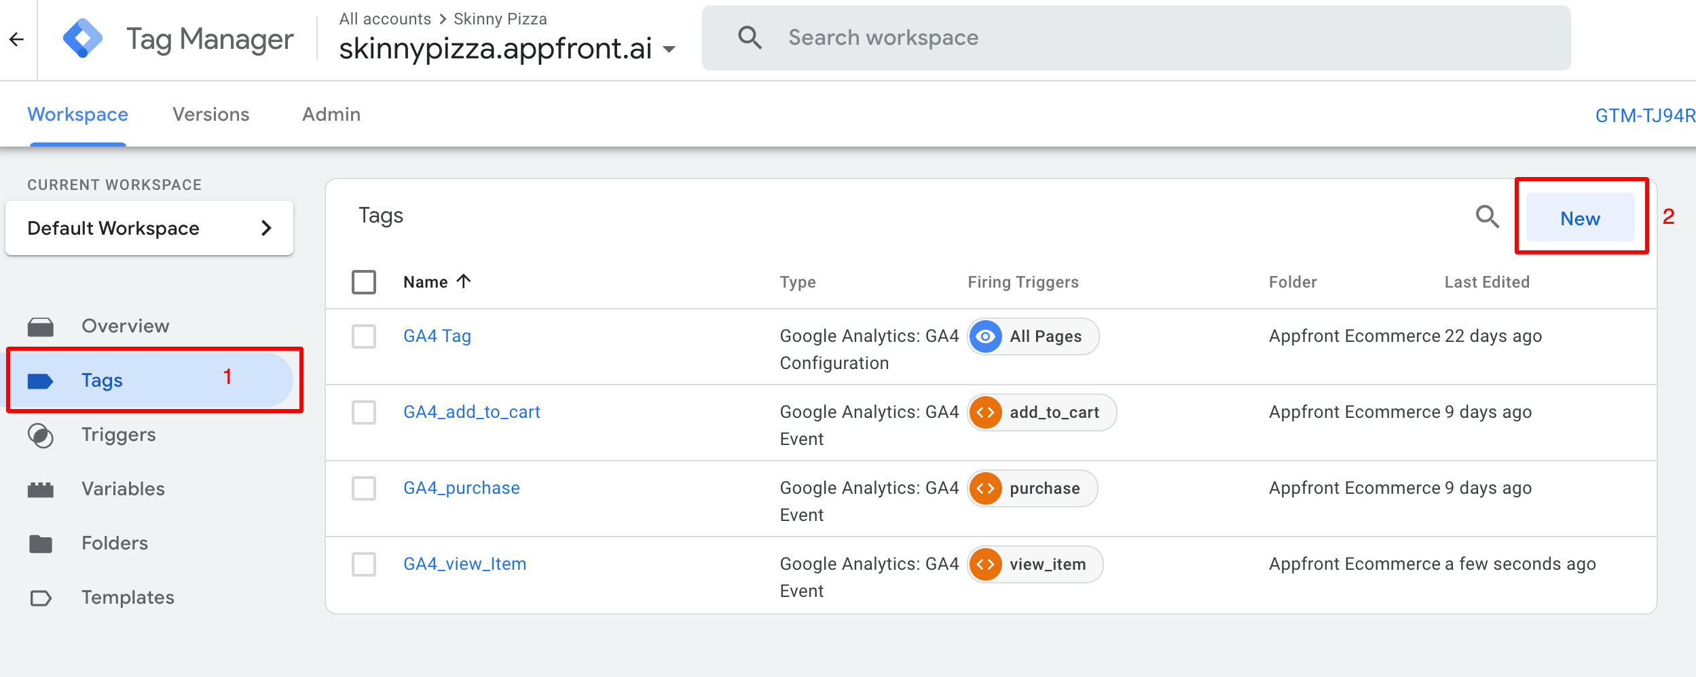Image resolution: width=1696 pixels, height=677 pixels.
Task: Click the Tag Manager title text
Action: coord(210,39)
